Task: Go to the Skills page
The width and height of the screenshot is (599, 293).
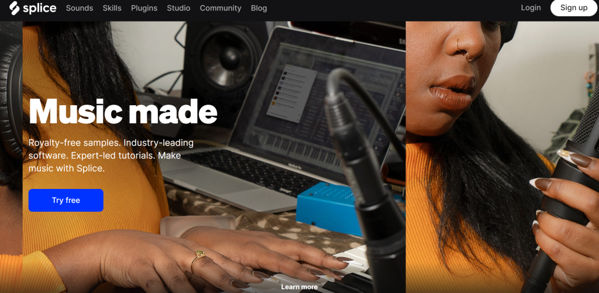Action: click(112, 8)
